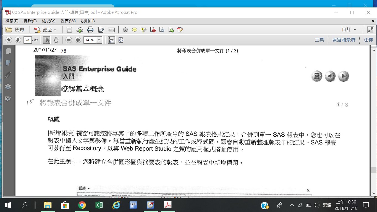Zoom in with the plus button

tap(78, 40)
